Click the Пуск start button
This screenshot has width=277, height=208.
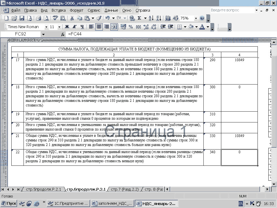tap(9, 203)
